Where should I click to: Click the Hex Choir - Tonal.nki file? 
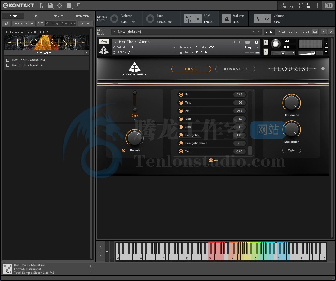pos(27,65)
